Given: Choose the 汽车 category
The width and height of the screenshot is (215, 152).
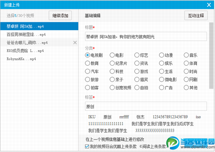Looking at the screenshot, I should pos(92,71).
